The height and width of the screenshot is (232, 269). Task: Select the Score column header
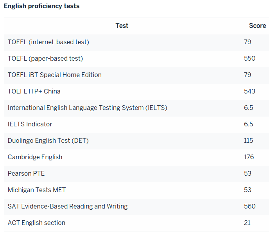pyautogui.click(x=258, y=26)
